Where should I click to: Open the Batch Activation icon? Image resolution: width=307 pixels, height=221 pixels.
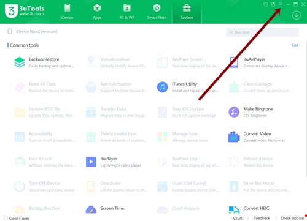click(x=91, y=87)
